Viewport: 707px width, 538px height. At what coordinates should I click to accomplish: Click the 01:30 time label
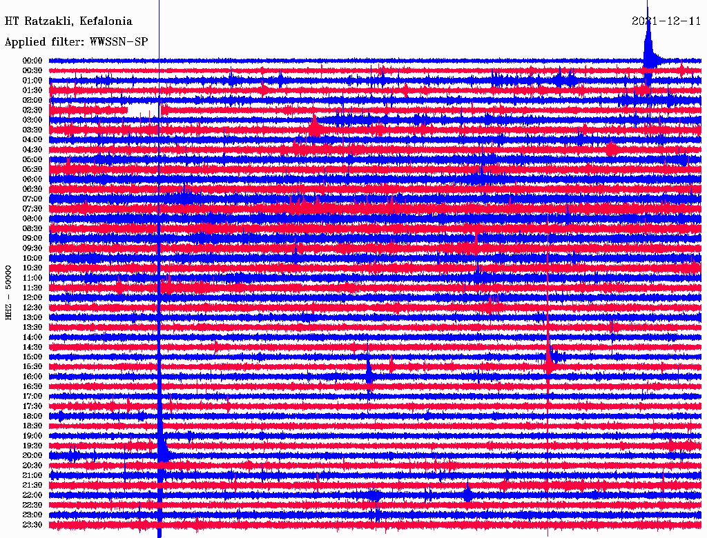click(x=32, y=90)
